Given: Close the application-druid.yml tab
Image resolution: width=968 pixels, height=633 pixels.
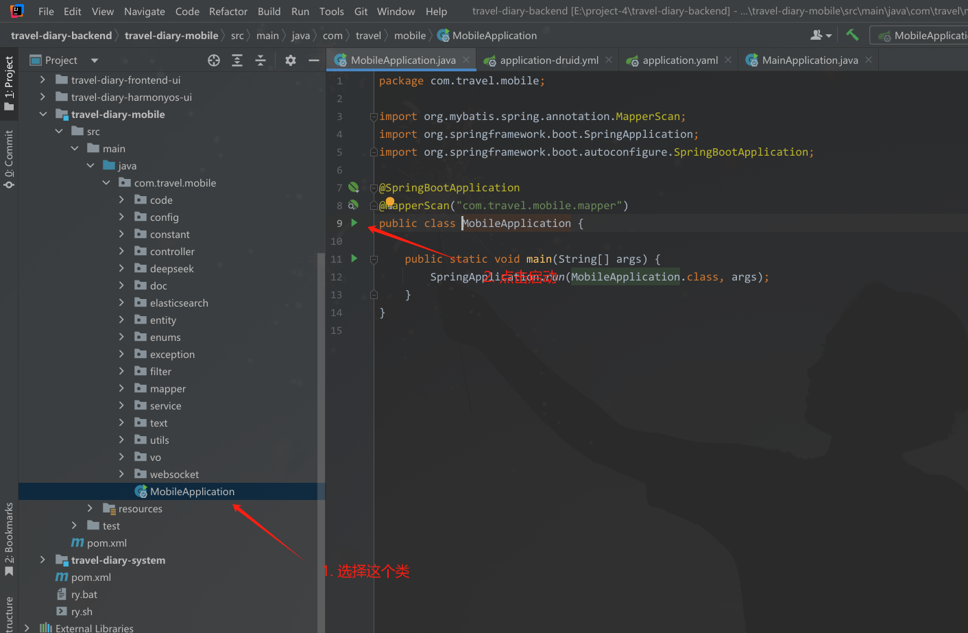Looking at the screenshot, I should point(609,60).
